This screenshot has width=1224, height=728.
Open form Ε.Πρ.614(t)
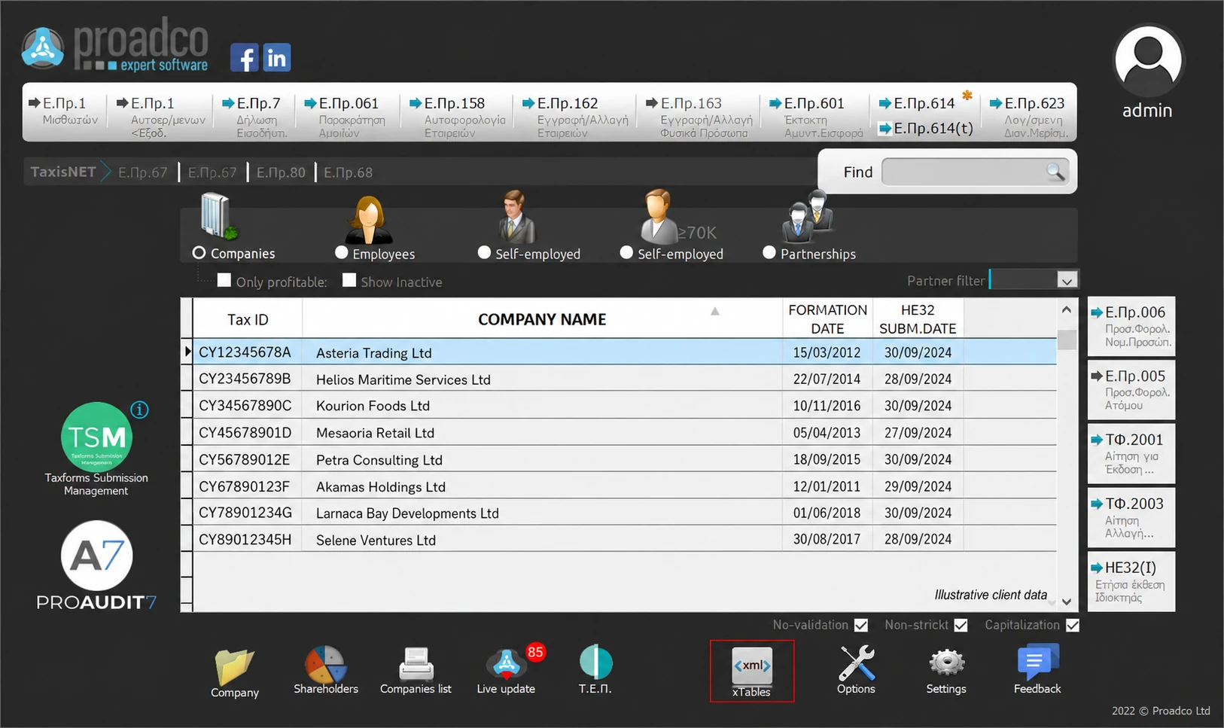(927, 129)
